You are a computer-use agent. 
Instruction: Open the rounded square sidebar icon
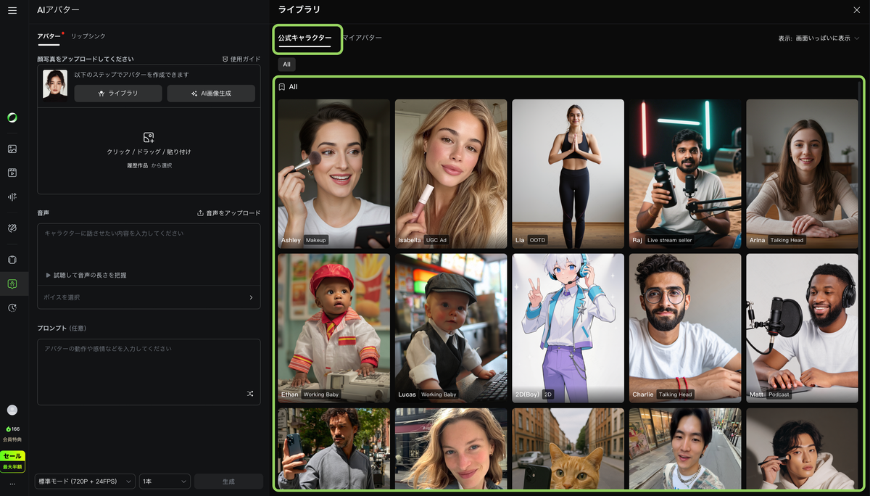point(12,260)
